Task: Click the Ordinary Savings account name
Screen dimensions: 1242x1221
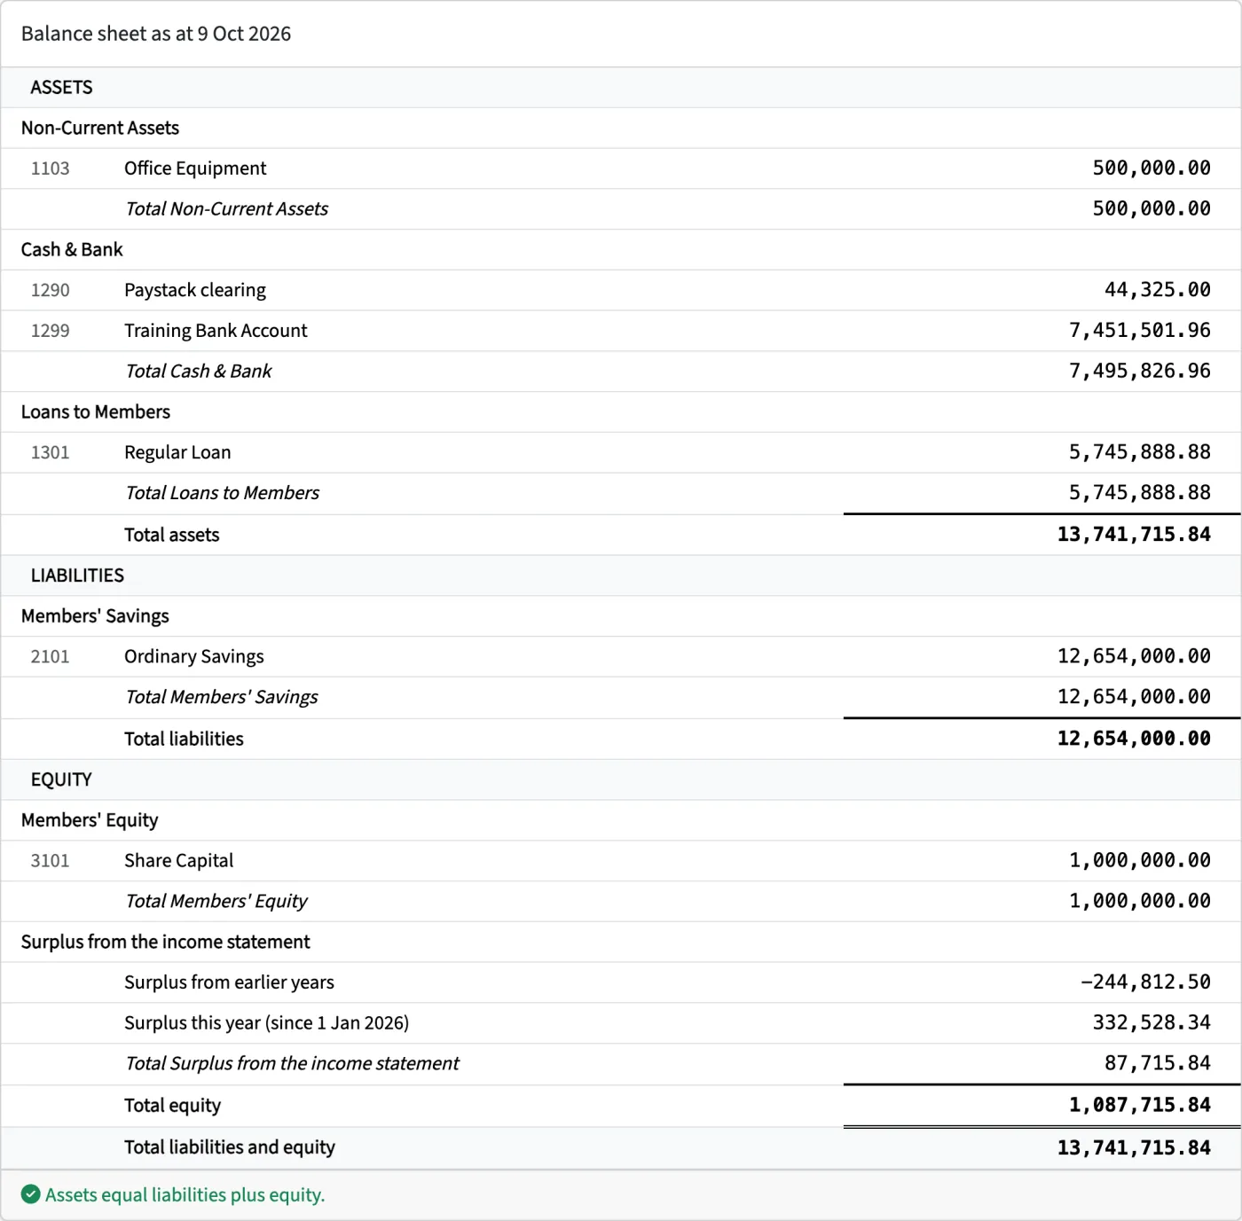Action: click(x=194, y=656)
